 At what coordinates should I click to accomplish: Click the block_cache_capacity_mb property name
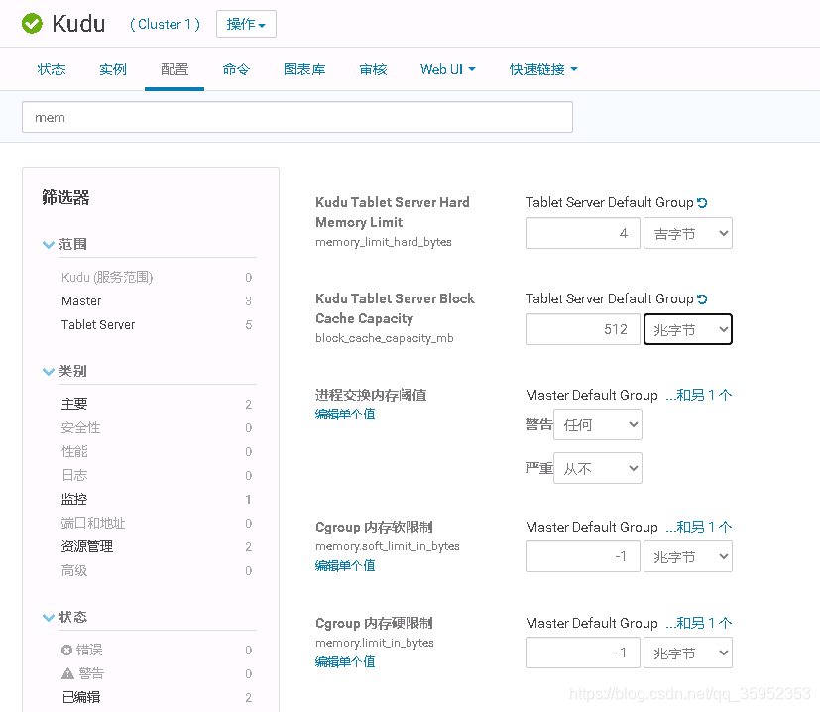click(x=385, y=338)
